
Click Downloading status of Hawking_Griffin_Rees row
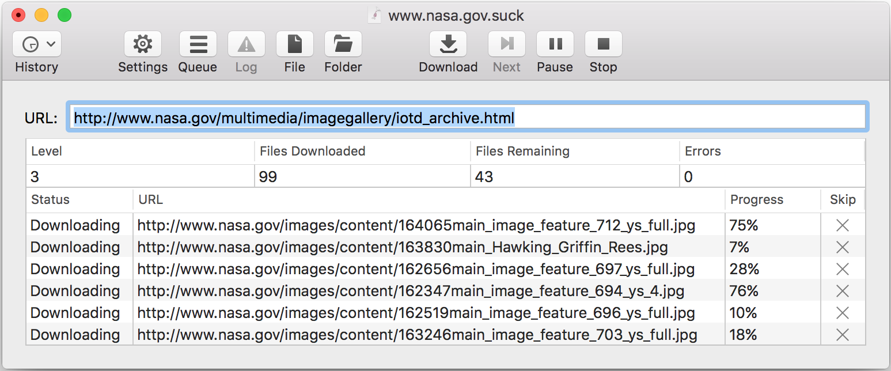pos(75,247)
